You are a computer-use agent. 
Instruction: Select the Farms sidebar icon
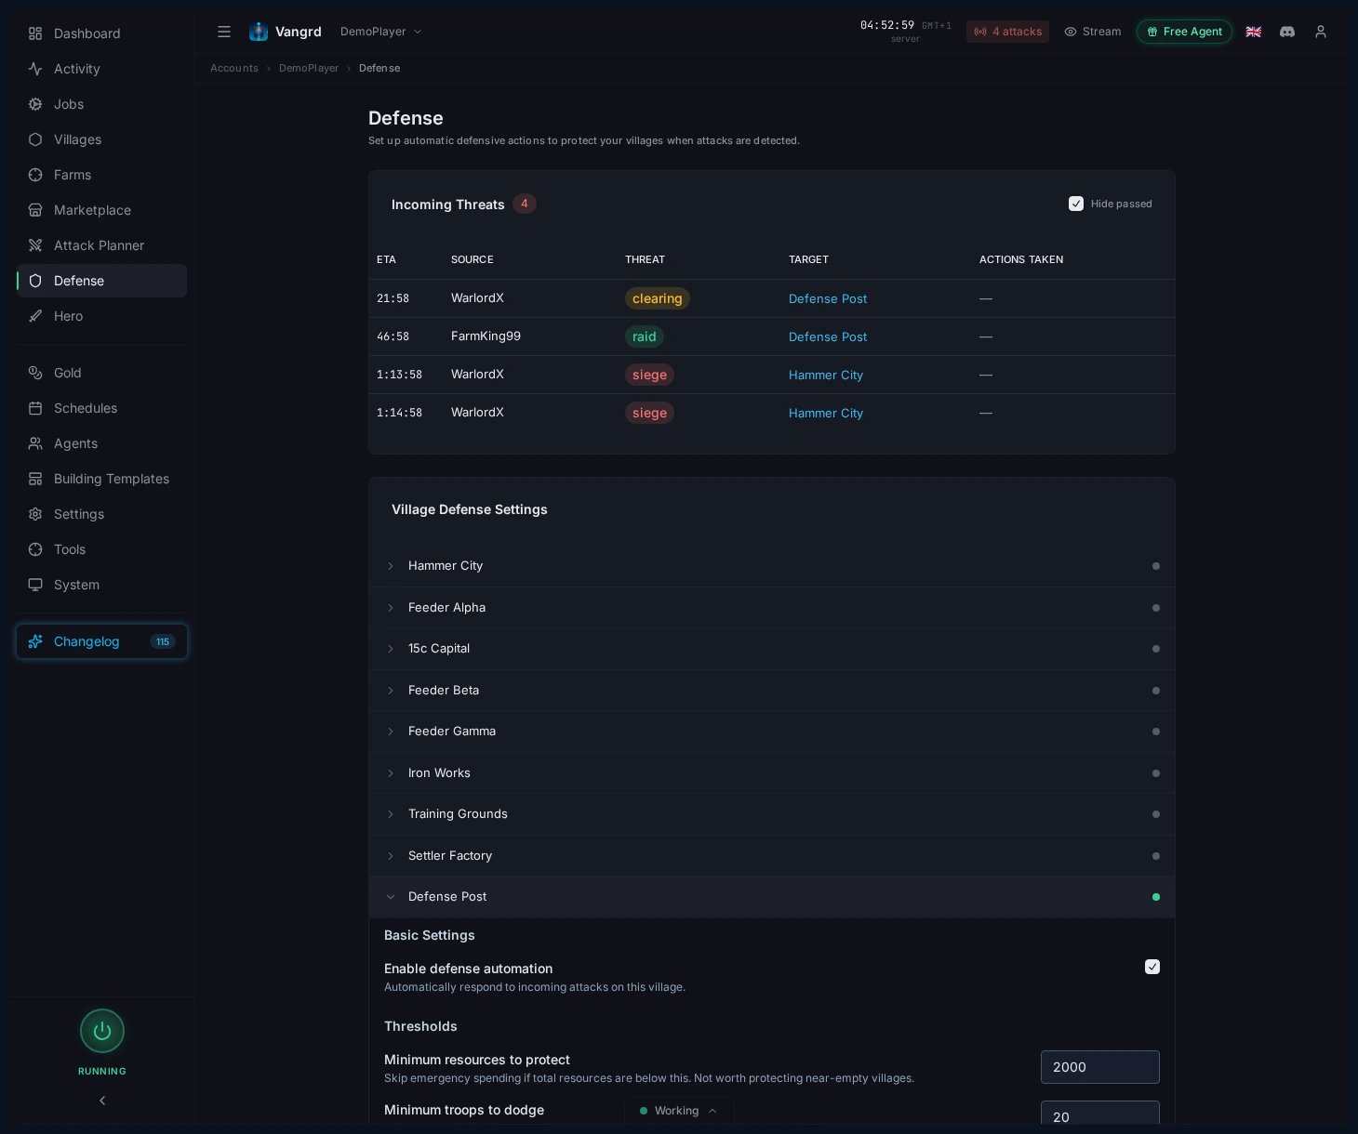(35, 175)
